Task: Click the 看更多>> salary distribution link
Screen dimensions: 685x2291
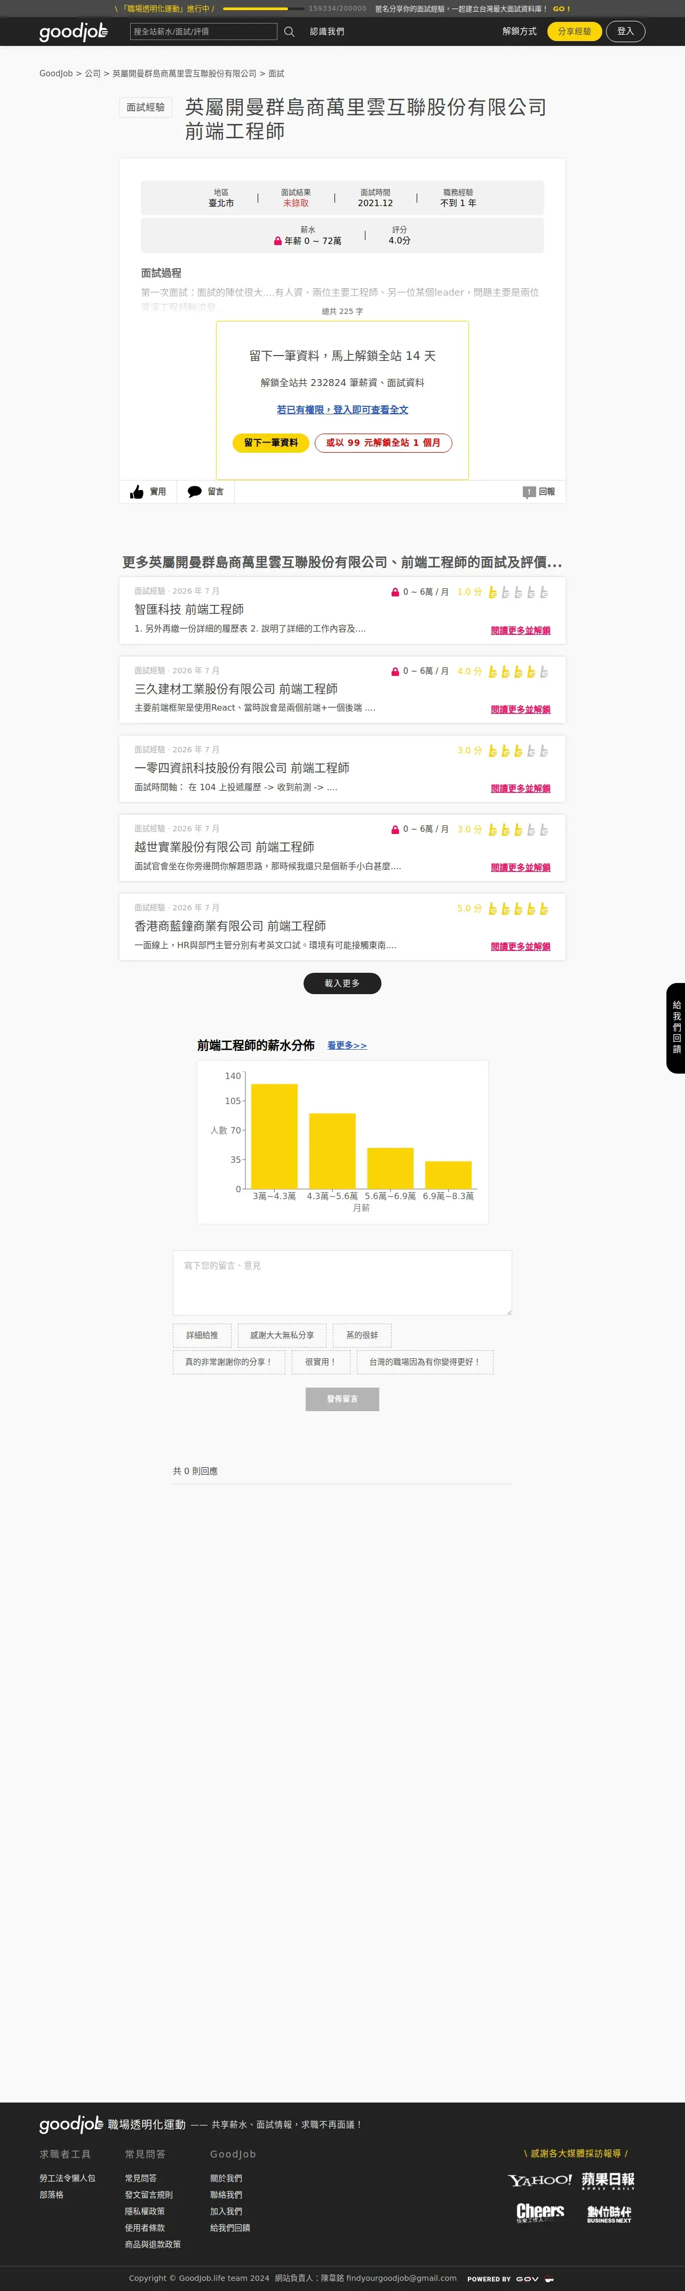Action: point(346,1046)
